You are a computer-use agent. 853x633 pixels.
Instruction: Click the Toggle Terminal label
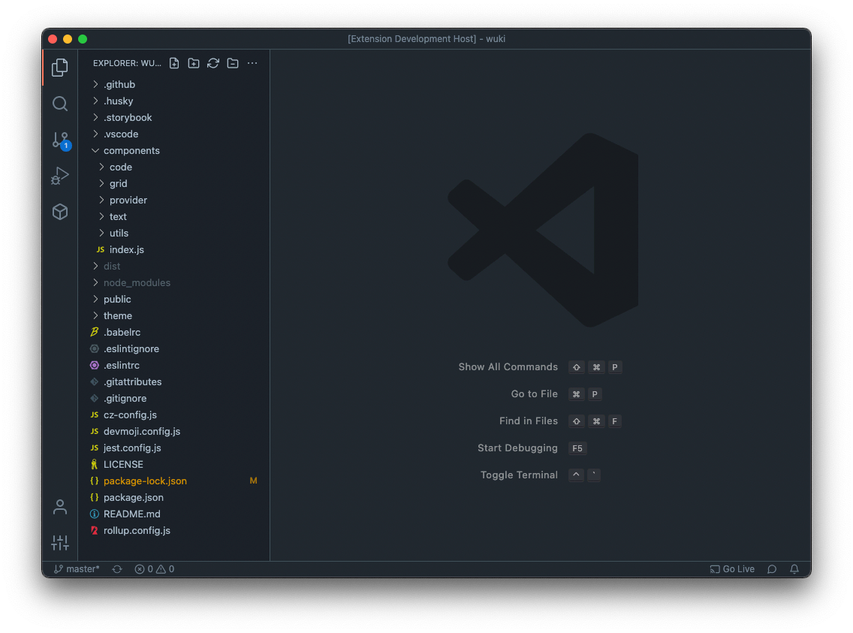click(x=519, y=475)
